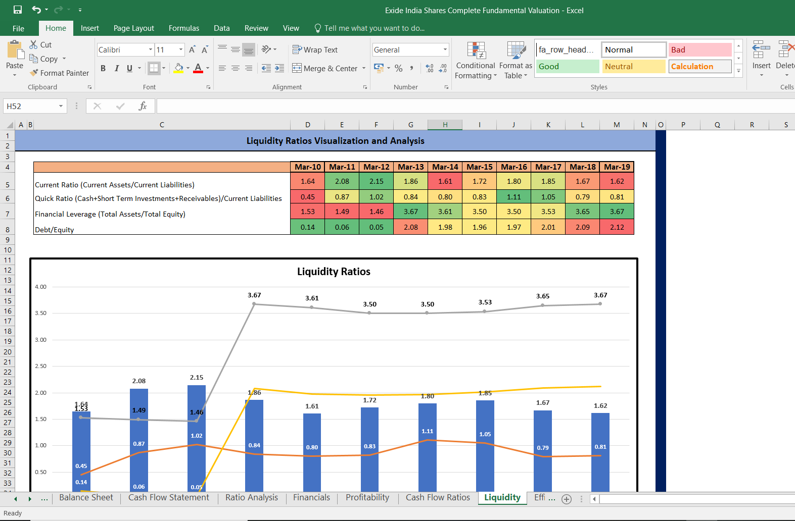Viewport: 795px width, 521px height.
Task: Open text orientation options
Action: (x=269, y=49)
